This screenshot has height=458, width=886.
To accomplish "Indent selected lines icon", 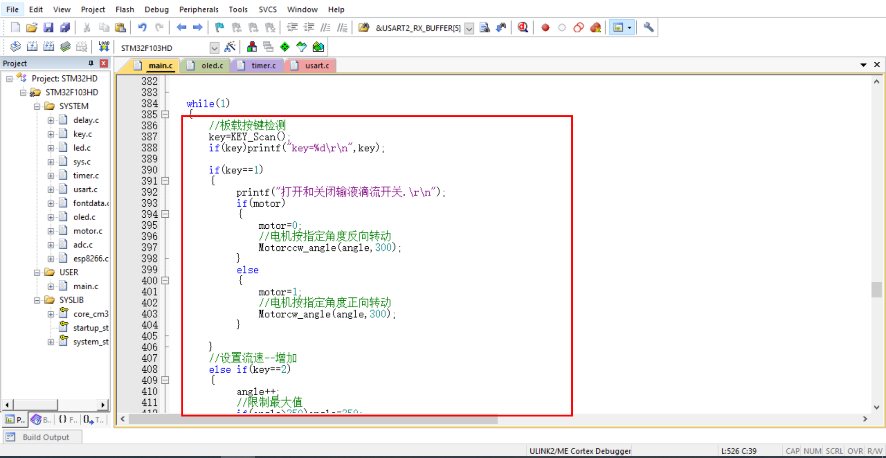I will point(292,28).
